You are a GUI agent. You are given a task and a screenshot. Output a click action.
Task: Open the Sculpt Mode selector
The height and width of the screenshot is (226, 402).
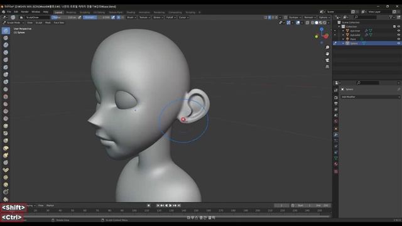click(x=13, y=23)
